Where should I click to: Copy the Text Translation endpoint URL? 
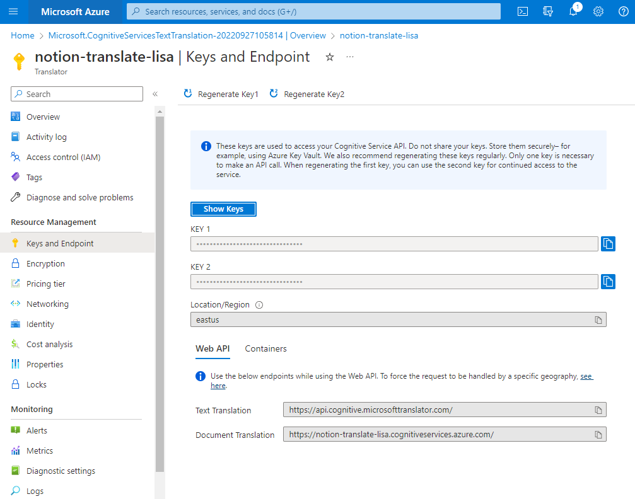pyautogui.click(x=598, y=410)
